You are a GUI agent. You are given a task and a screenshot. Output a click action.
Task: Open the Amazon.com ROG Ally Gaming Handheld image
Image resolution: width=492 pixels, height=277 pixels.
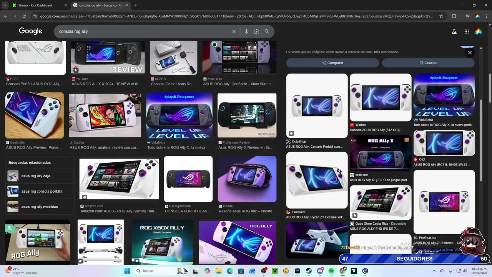119,179
